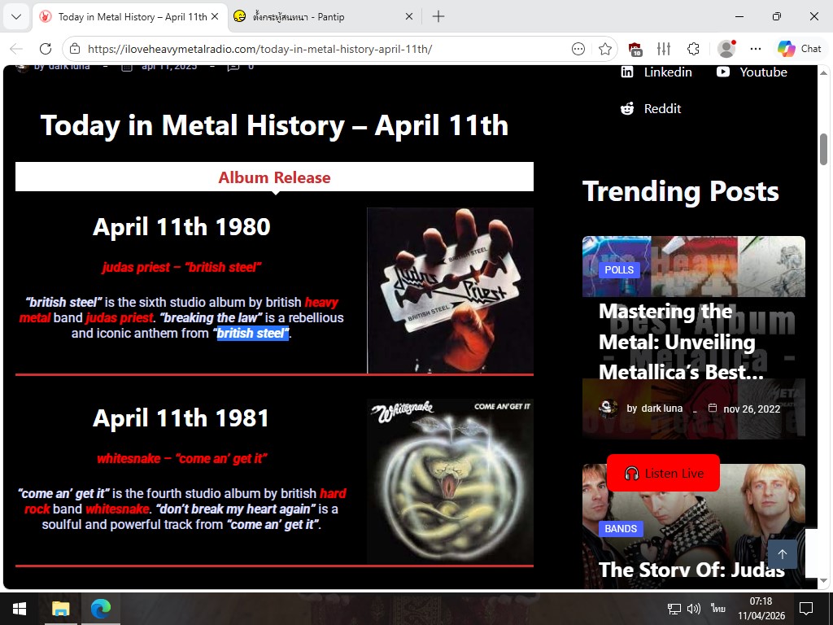The height and width of the screenshot is (625, 833).
Task: Focus the address bar URL
Action: pos(259,49)
